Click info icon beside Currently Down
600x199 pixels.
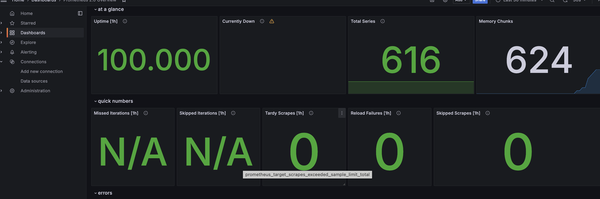tap(262, 21)
